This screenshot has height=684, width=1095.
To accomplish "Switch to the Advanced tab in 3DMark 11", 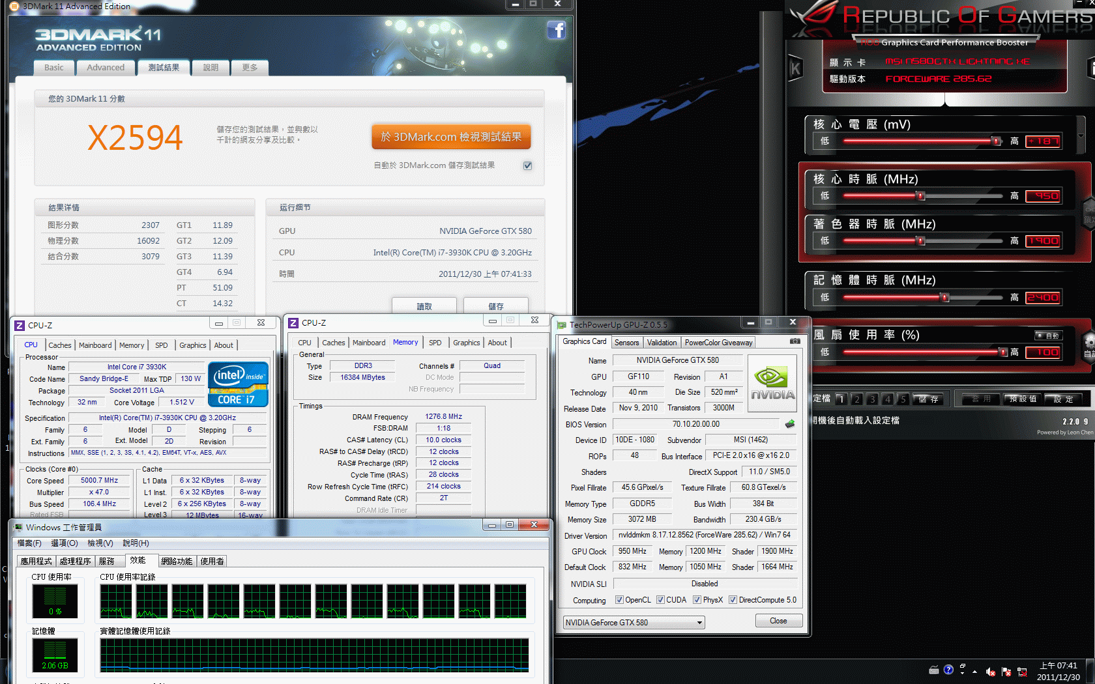I will point(106,68).
